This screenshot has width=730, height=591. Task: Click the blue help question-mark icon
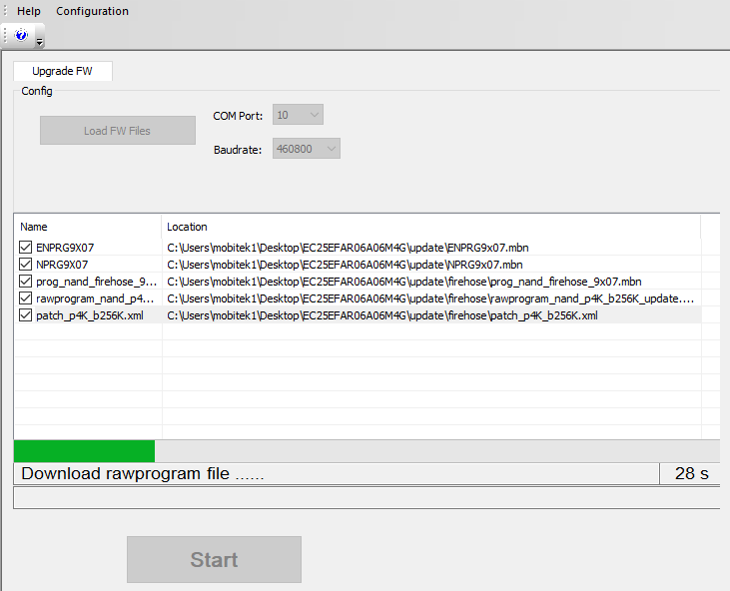click(22, 35)
